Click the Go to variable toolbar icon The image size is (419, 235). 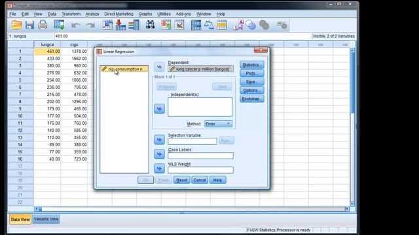click(x=120, y=25)
